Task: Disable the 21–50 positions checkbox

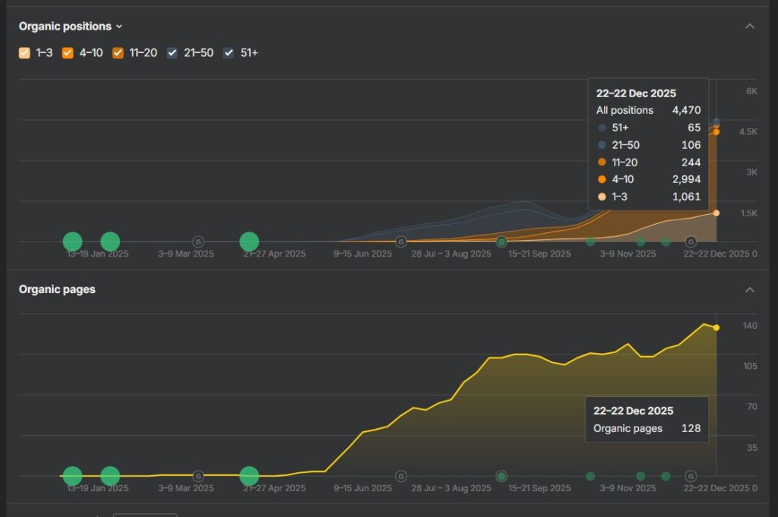Action: [172, 52]
